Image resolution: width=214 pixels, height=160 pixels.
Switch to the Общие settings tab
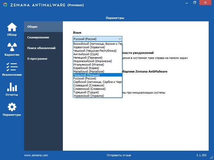click(x=43, y=27)
